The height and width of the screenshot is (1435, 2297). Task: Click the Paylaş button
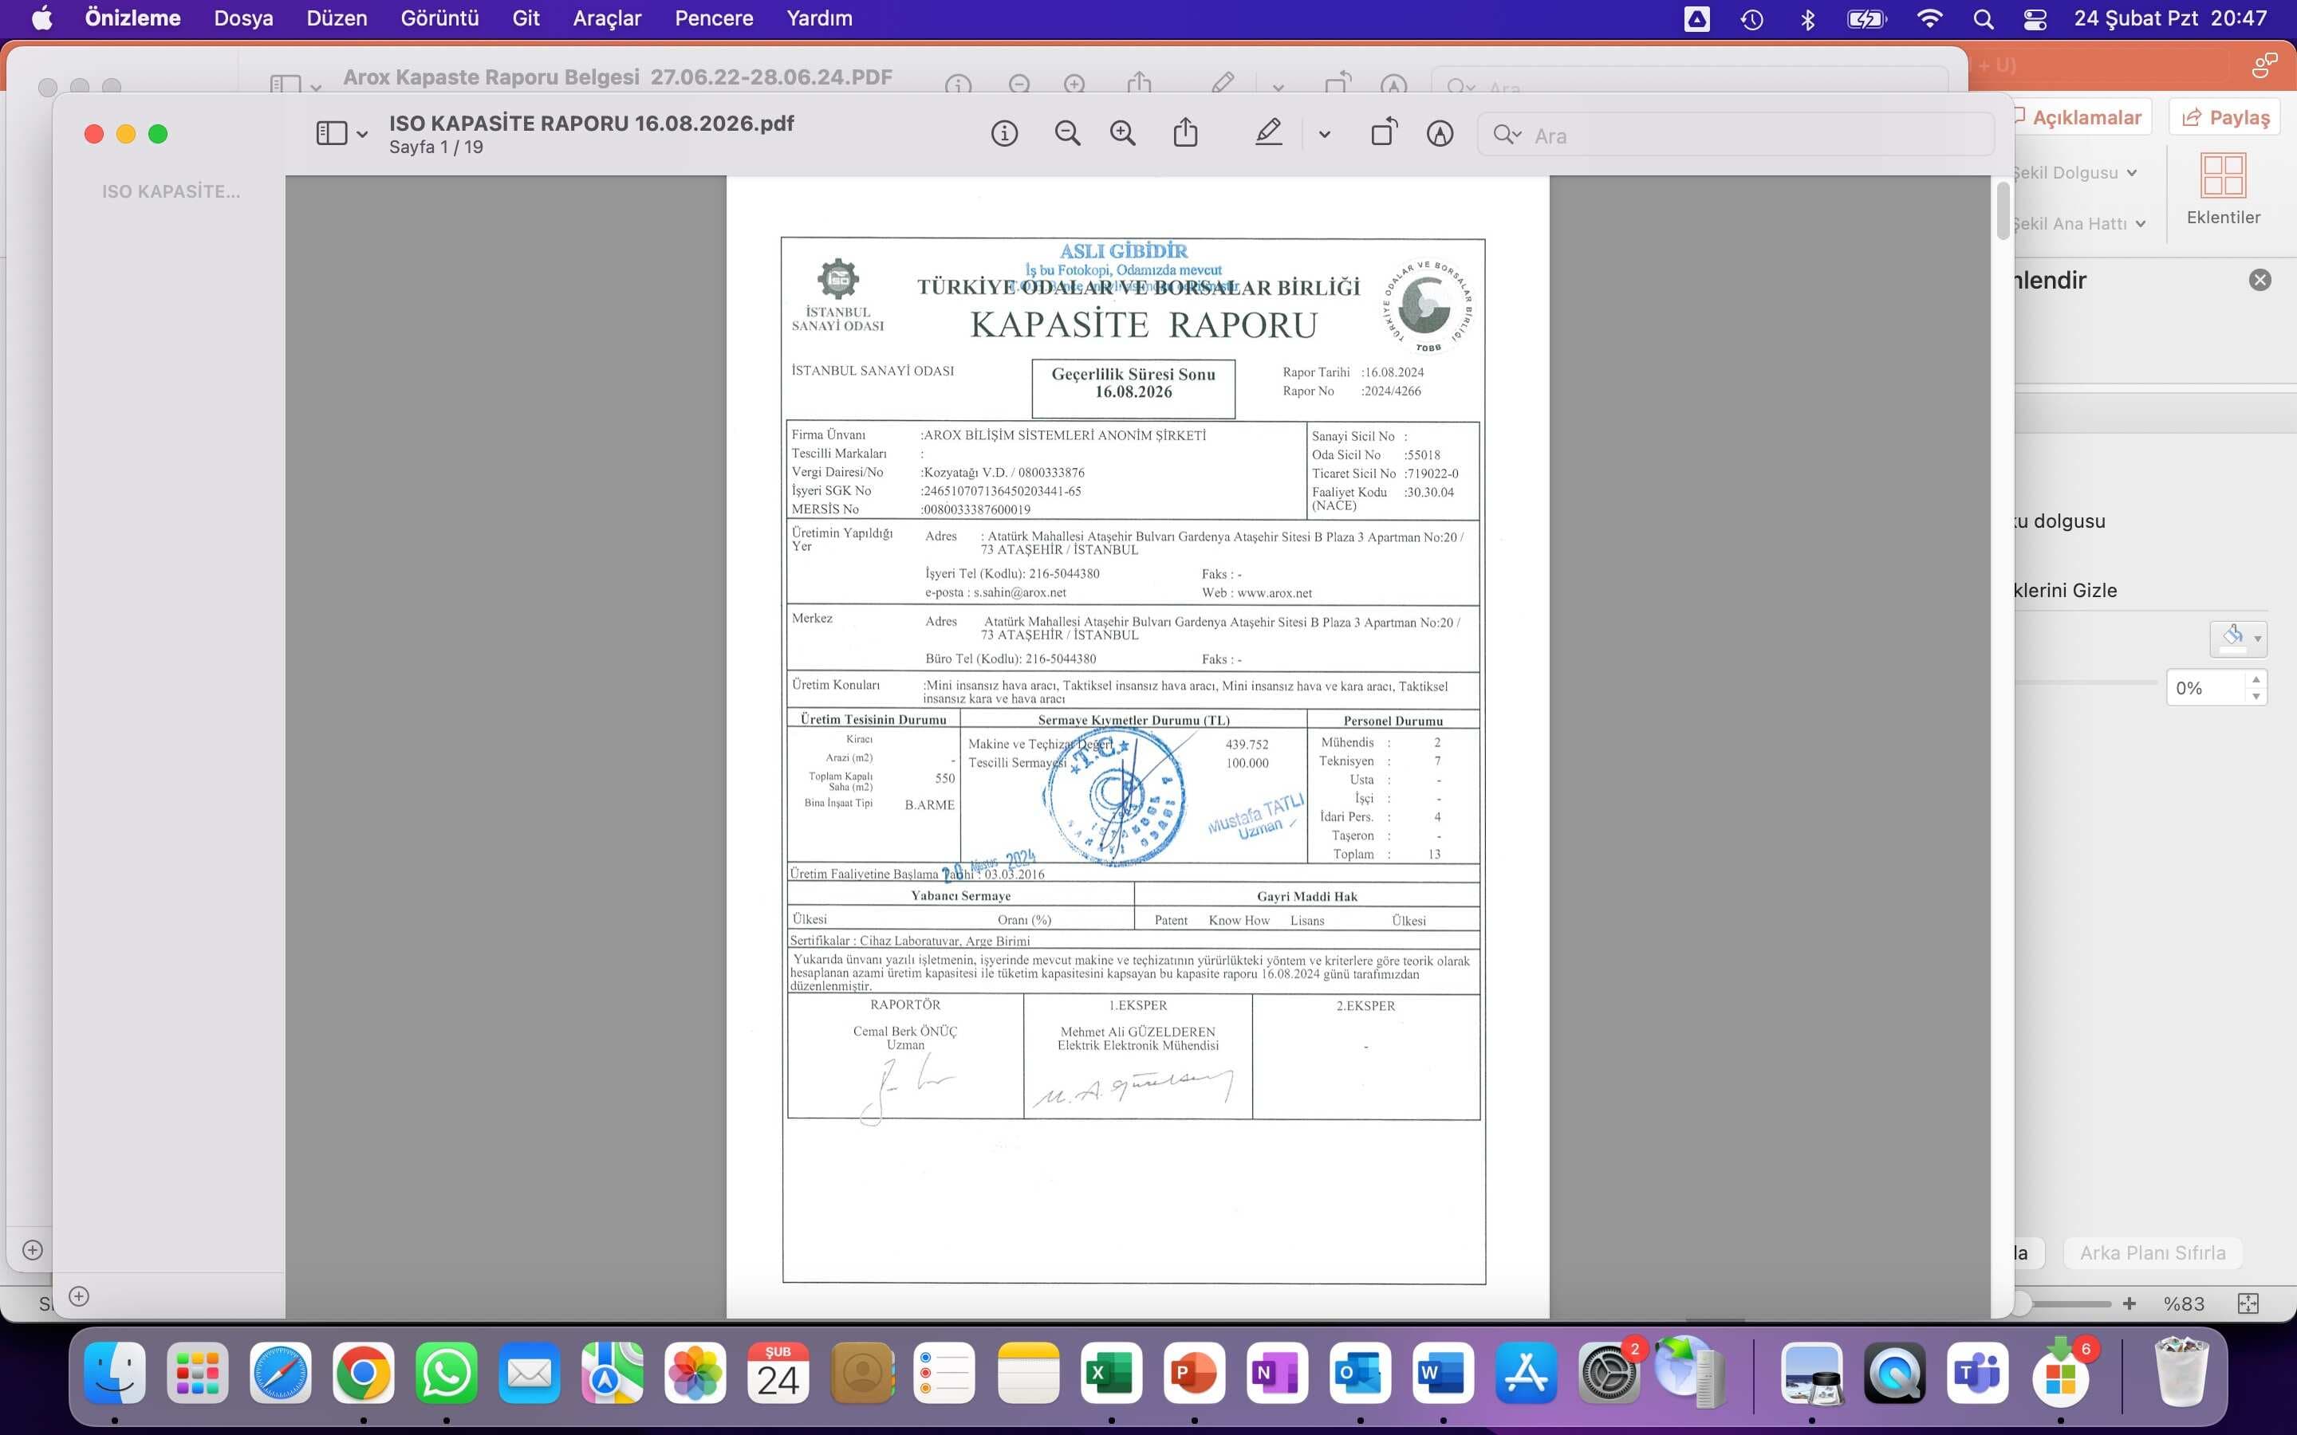(x=2225, y=118)
